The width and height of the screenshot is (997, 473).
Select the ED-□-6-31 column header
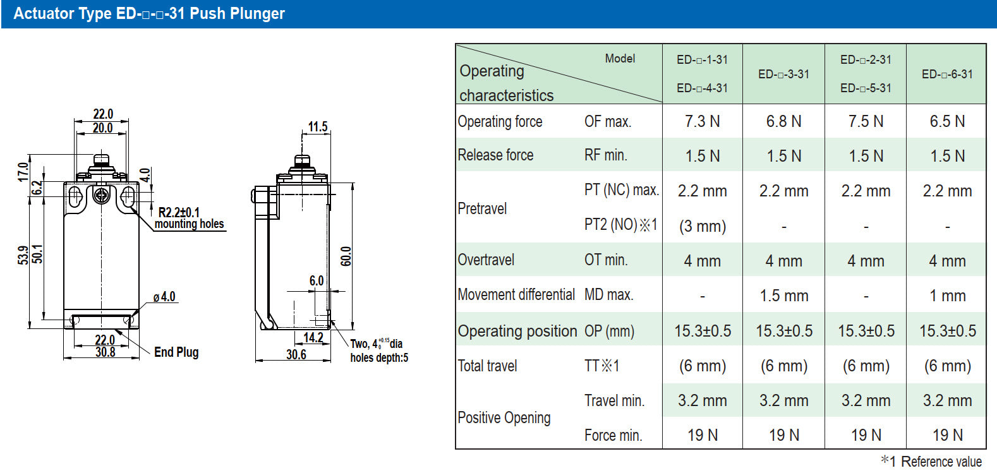[x=946, y=74]
